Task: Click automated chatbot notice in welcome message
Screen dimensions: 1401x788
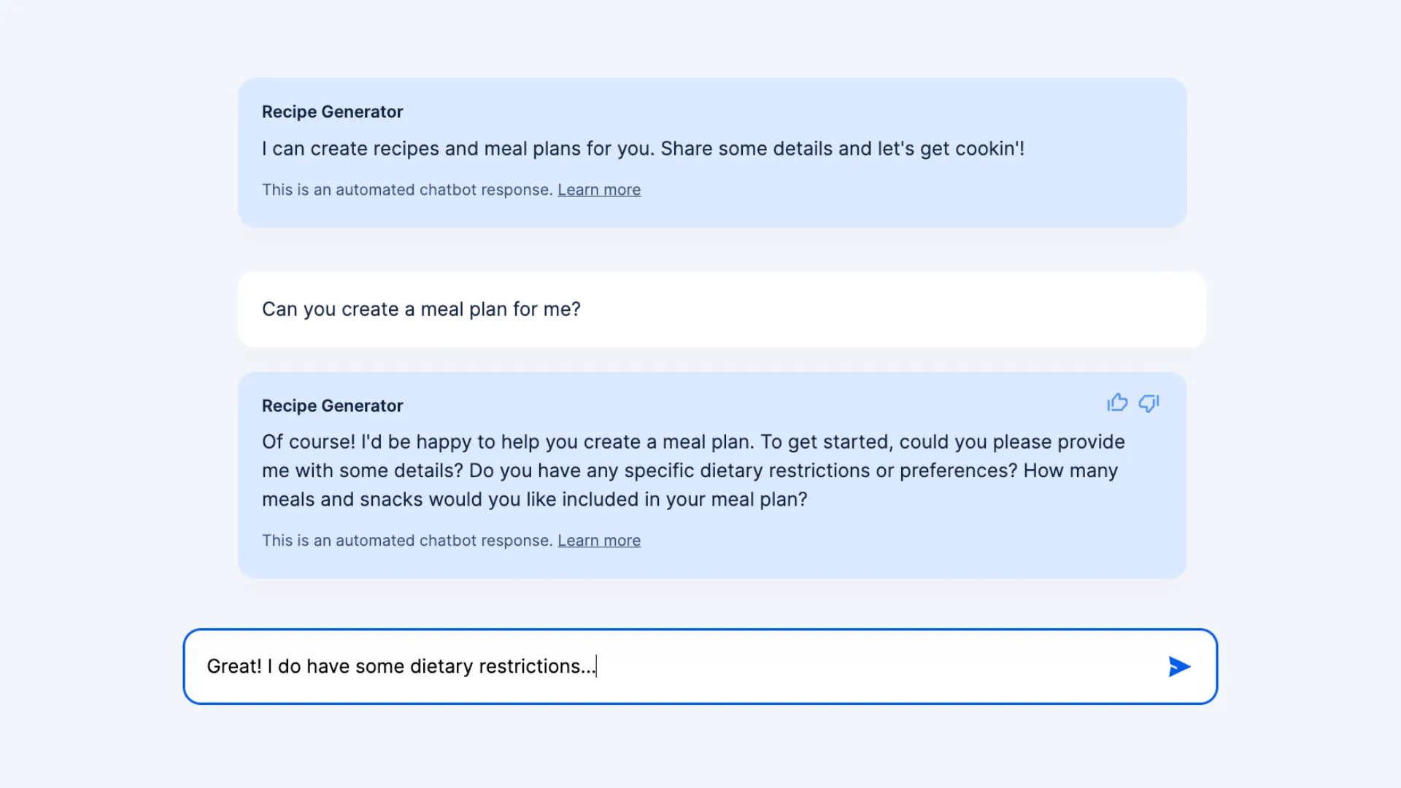Action: coord(406,190)
